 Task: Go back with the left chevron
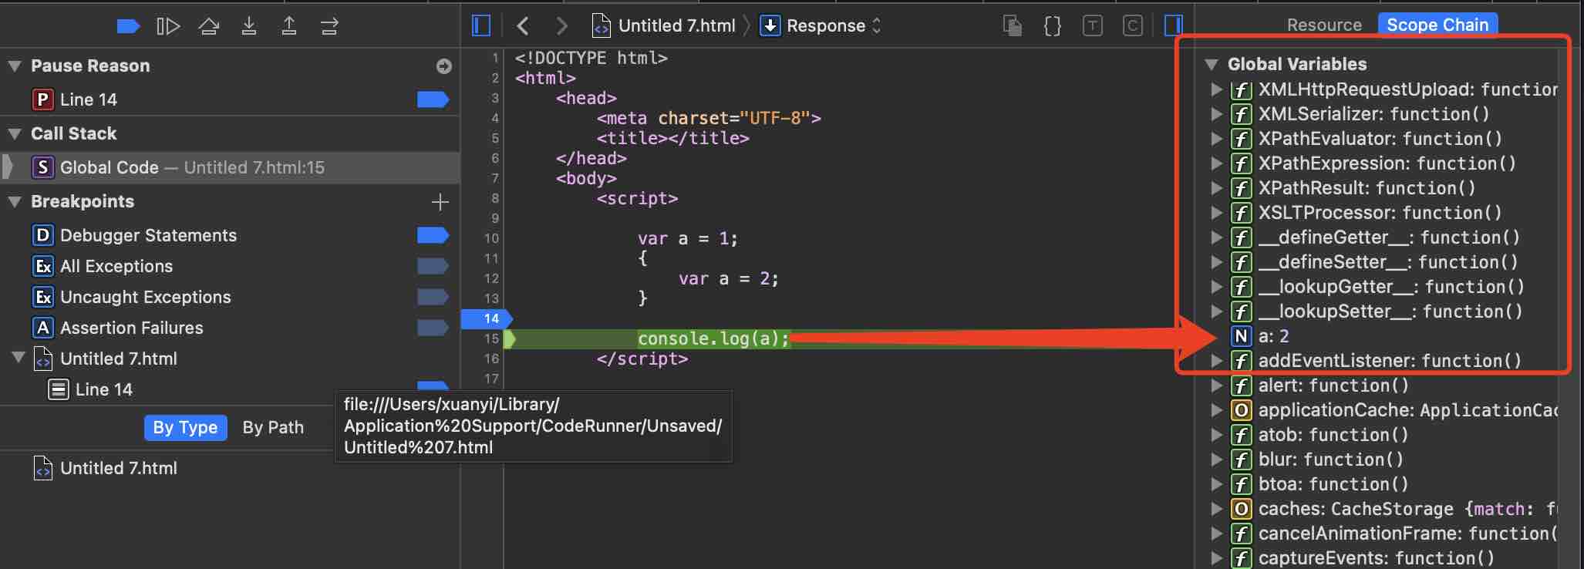[x=523, y=26]
